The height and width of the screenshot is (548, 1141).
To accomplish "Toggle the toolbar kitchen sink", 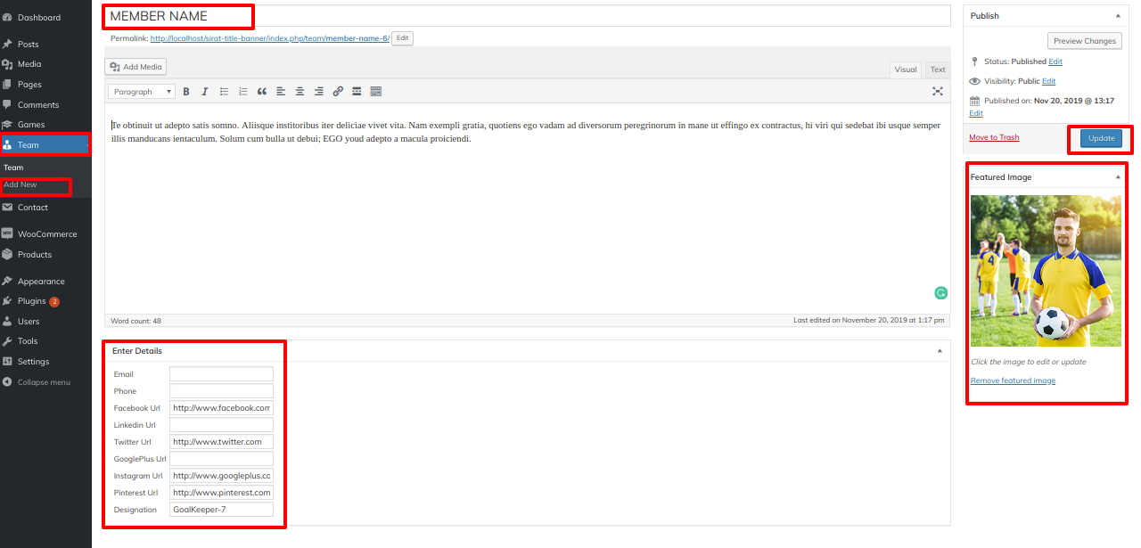I will click(x=375, y=92).
